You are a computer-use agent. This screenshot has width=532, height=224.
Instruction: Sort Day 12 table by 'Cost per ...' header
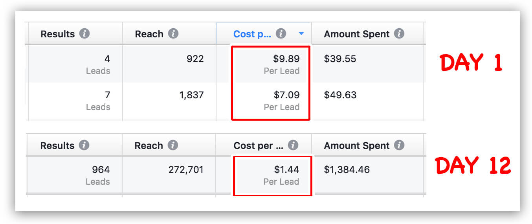(x=258, y=146)
